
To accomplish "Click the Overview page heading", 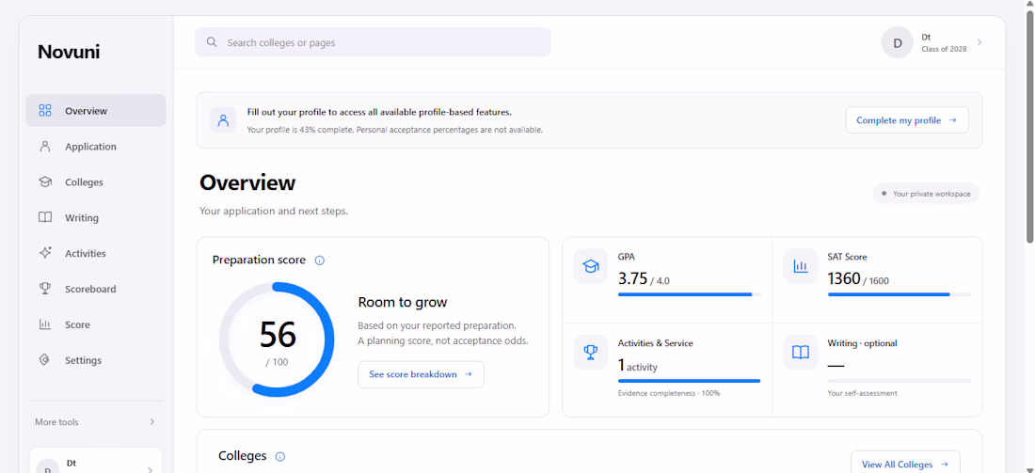I will pyautogui.click(x=247, y=182).
